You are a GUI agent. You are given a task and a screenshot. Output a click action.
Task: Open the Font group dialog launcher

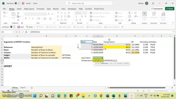[54, 23]
